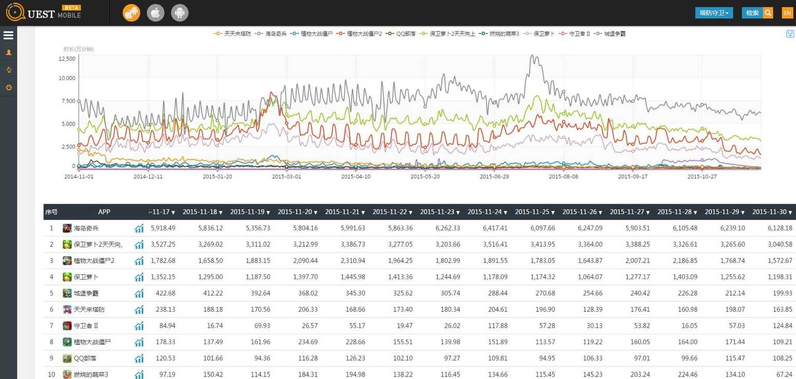Switch language with the EN button
796x379 pixels.
[787, 13]
